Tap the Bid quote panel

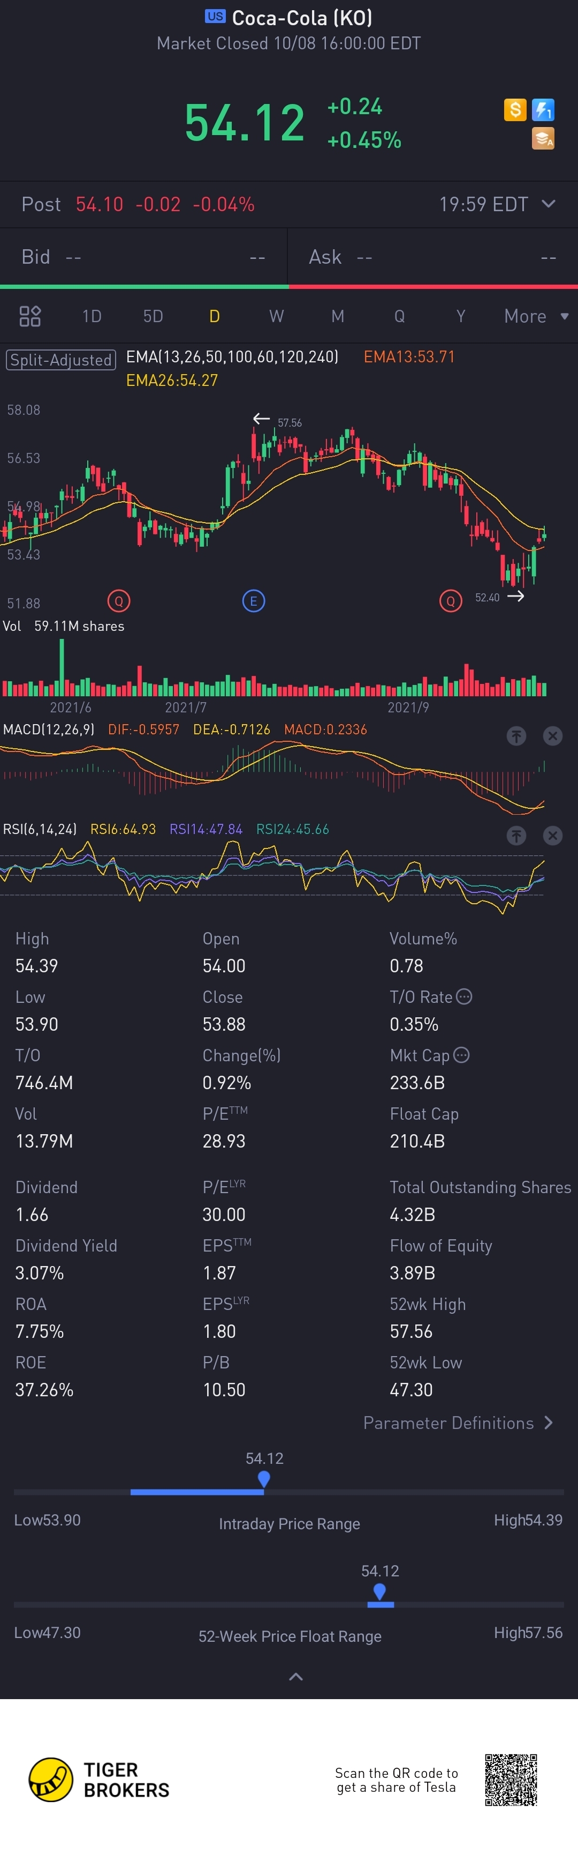point(143,256)
